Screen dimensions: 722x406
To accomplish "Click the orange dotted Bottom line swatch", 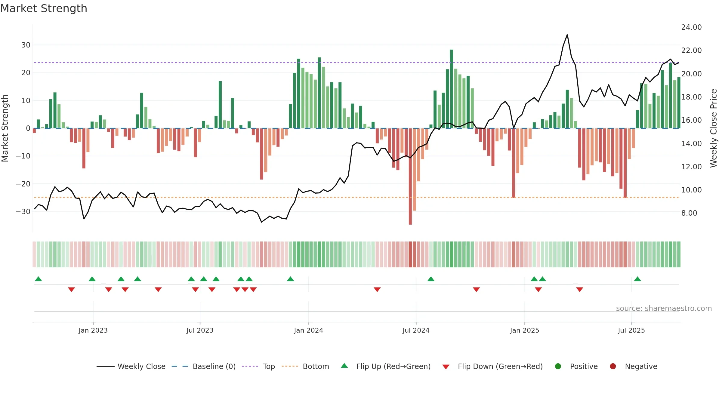I will tap(290, 366).
